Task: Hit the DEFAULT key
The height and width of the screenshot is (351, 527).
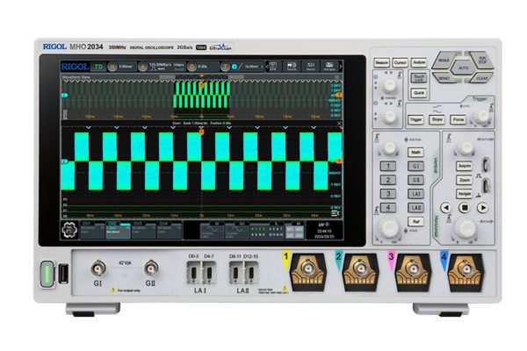Action: click(x=444, y=78)
